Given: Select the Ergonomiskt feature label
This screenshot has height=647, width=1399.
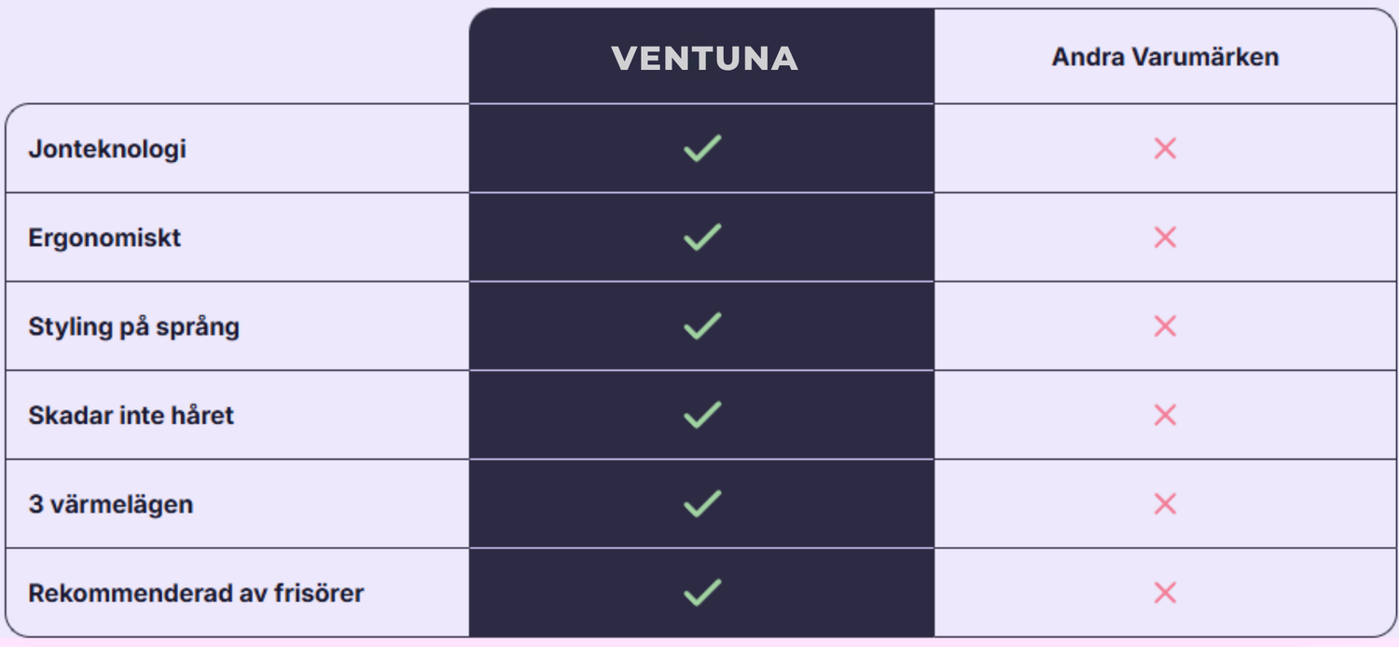Looking at the screenshot, I should (x=104, y=238).
